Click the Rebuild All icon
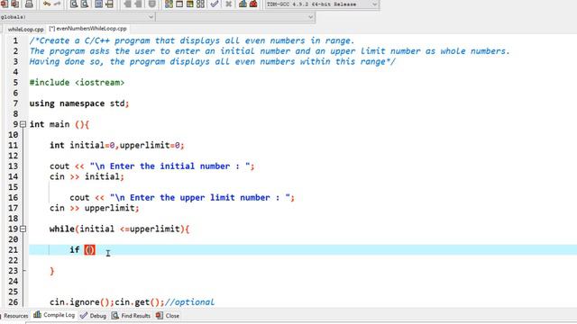Image resolution: width=577 pixels, height=324 pixels. point(200,4)
